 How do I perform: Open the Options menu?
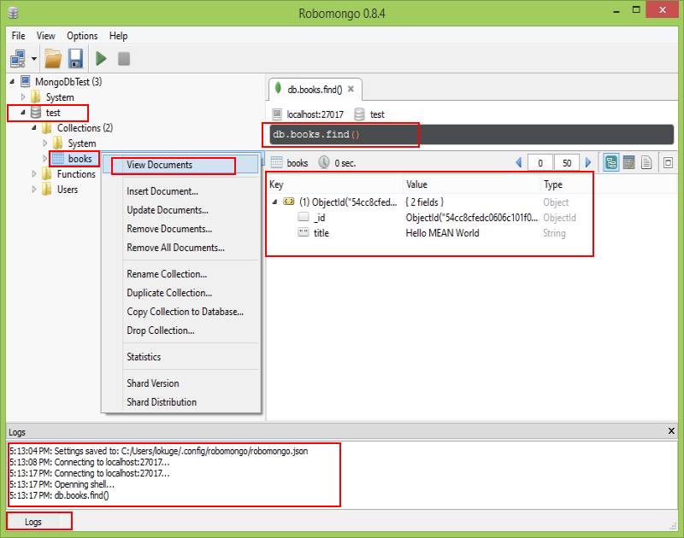[82, 36]
